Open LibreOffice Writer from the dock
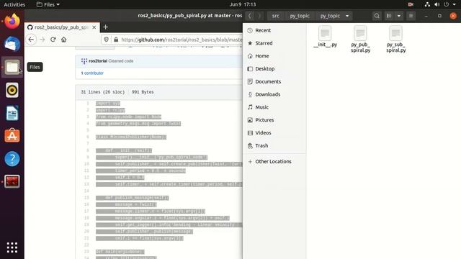 12,113
